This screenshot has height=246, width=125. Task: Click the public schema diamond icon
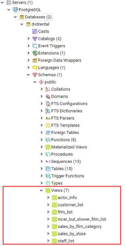coord(41,82)
